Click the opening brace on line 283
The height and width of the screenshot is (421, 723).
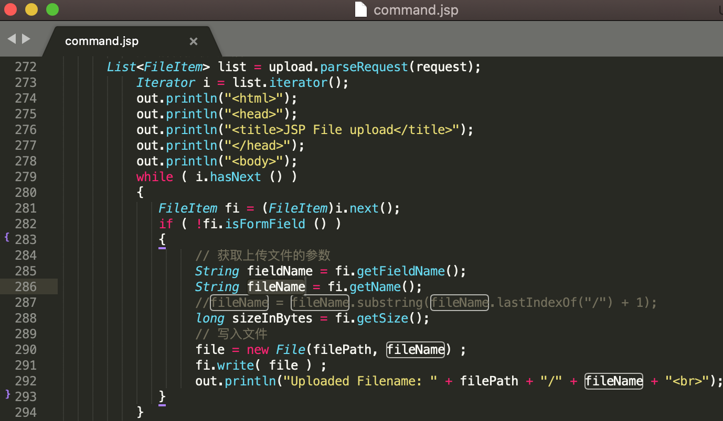[162, 240]
